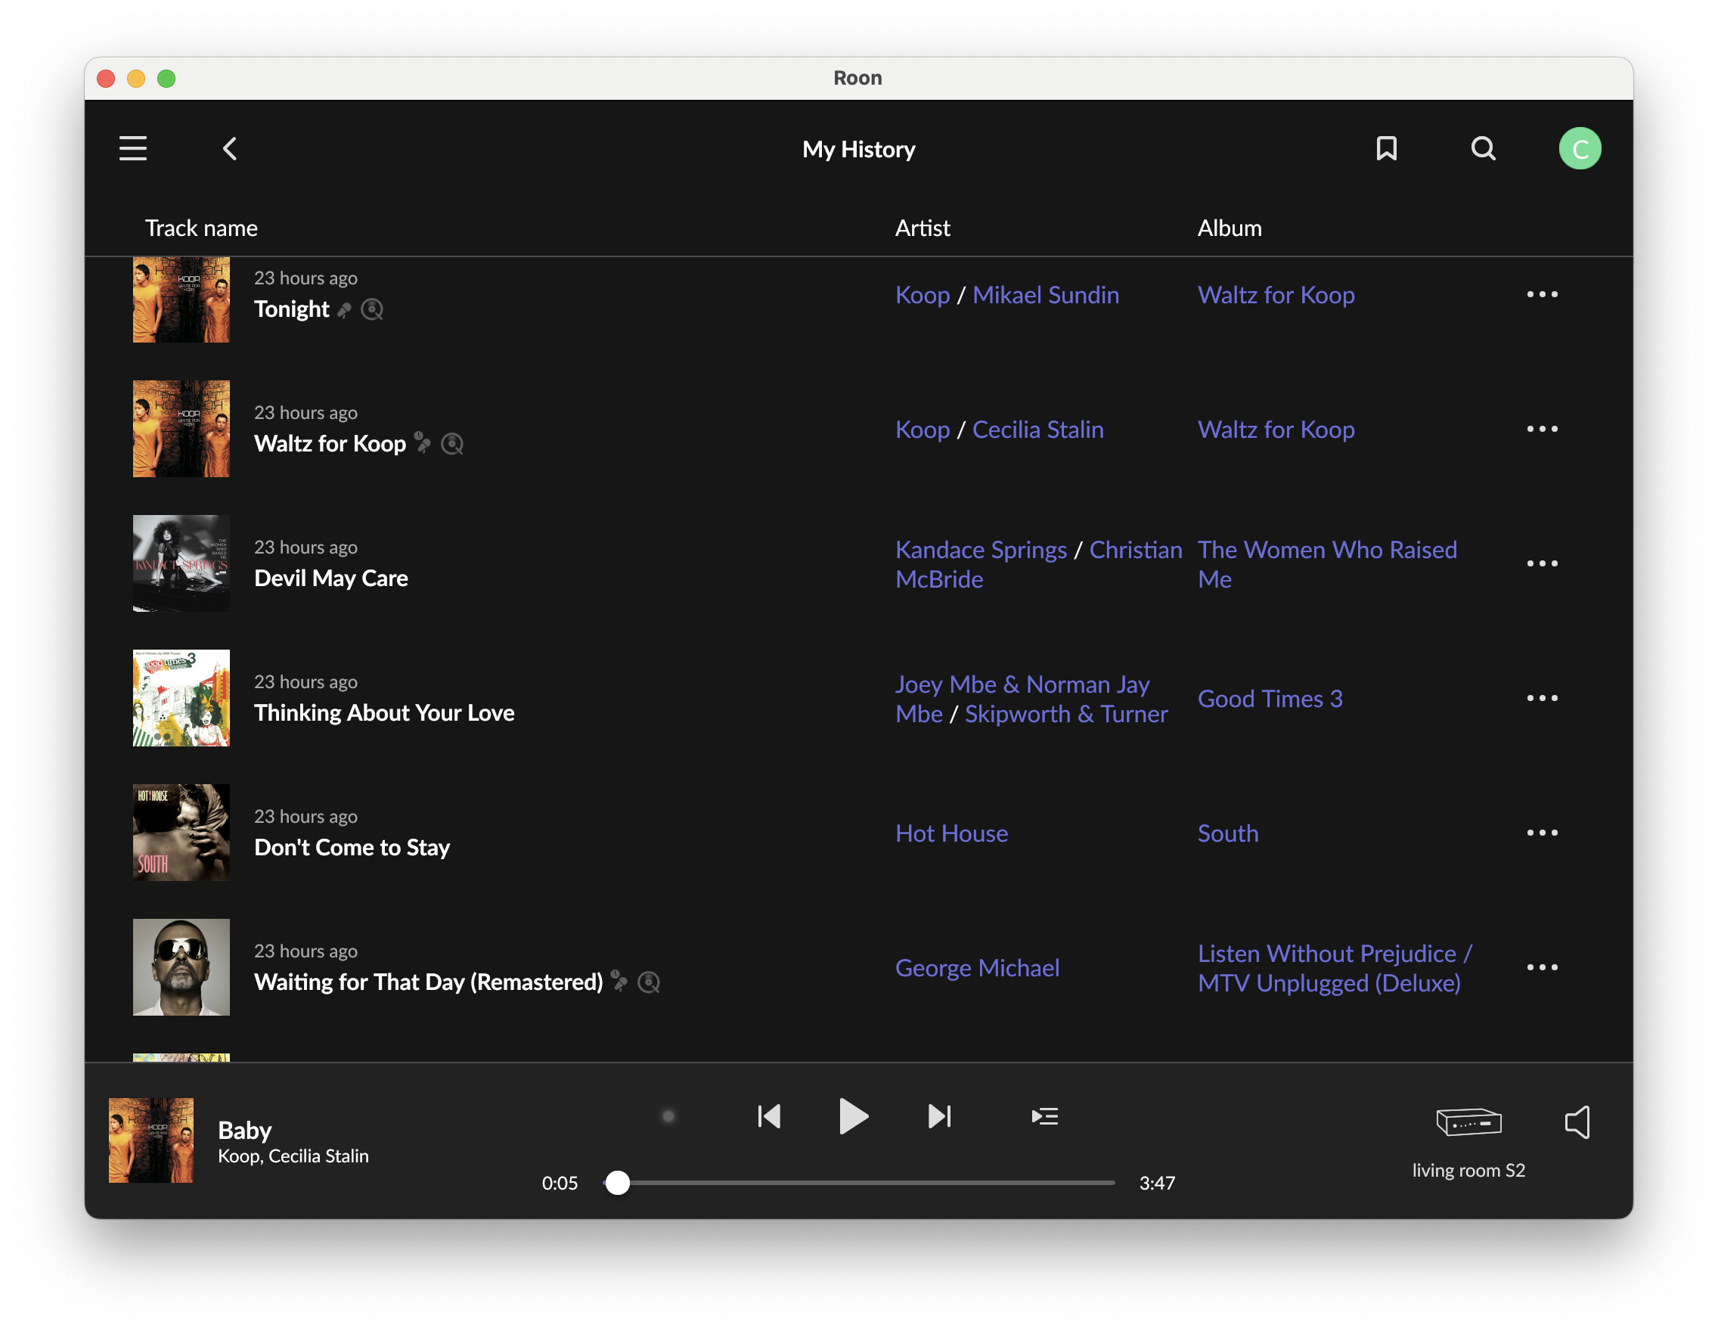Click the elapsed time 0:05
Screen dimensions: 1718x1331
click(560, 1182)
